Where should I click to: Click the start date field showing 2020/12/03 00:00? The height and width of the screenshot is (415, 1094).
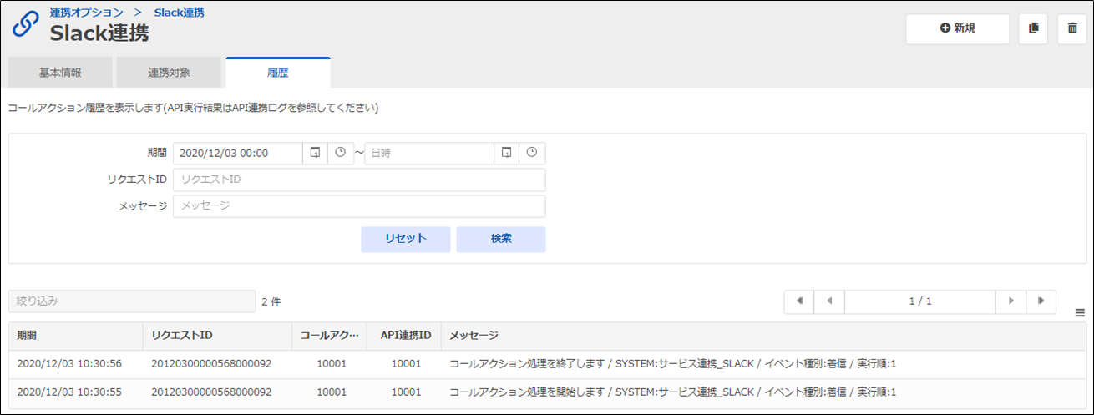(238, 154)
